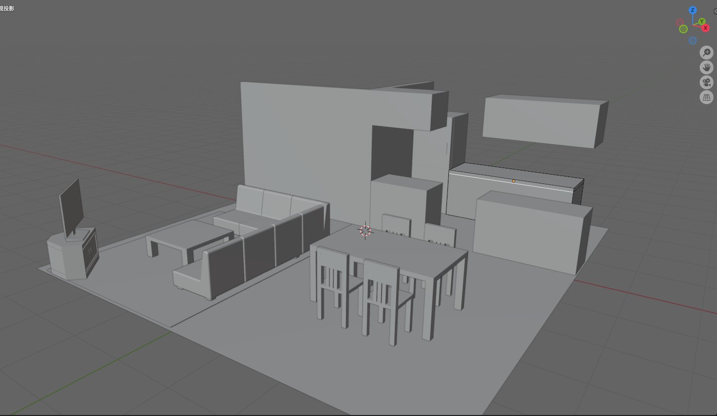The width and height of the screenshot is (717, 416).
Task: Click the blue Z axis on gizmo
Action: pos(693,10)
